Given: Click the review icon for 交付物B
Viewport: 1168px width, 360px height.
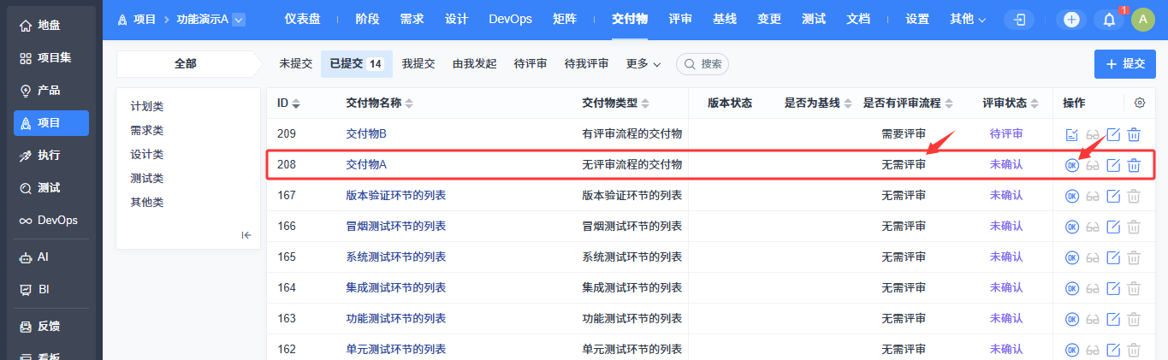Looking at the screenshot, I should (1071, 134).
